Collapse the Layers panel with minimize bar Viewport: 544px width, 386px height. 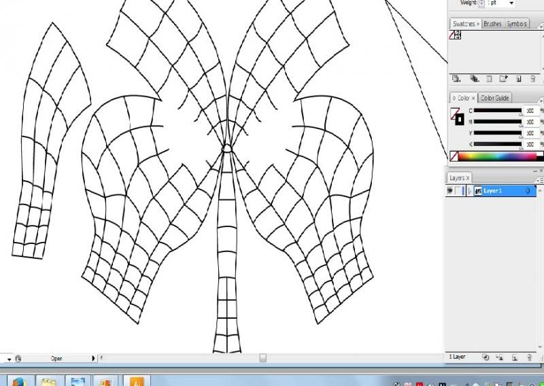click(534, 171)
